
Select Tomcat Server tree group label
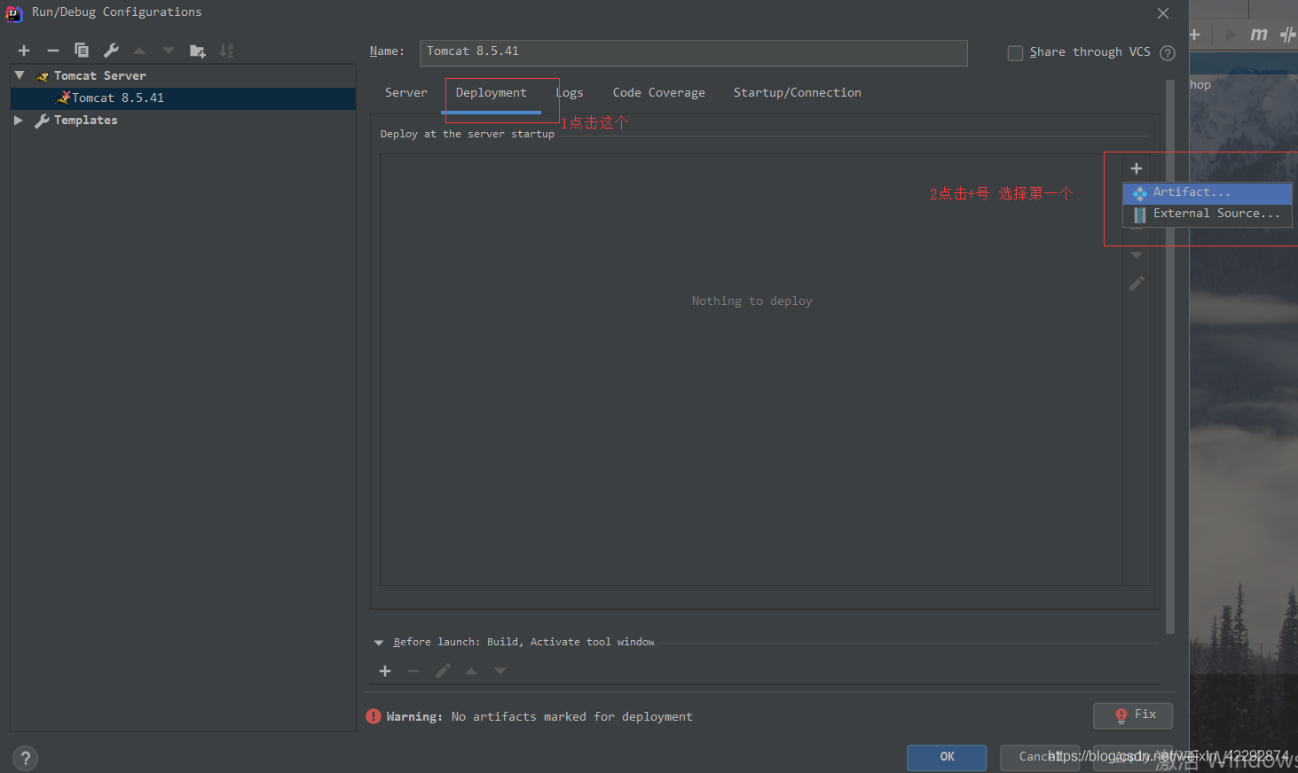coord(100,75)
